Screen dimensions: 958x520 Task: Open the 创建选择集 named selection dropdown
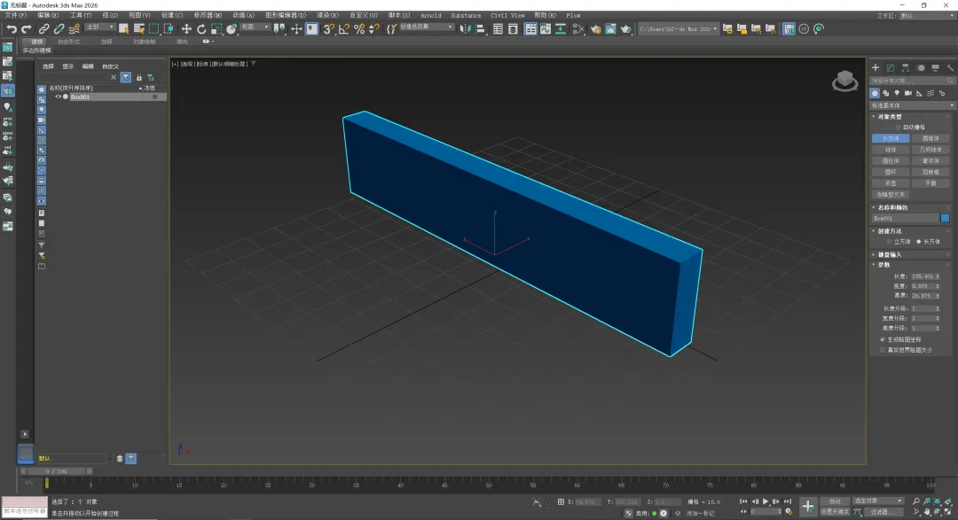coord(427,27)
